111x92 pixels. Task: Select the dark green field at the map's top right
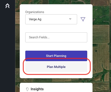pos(101,15)
